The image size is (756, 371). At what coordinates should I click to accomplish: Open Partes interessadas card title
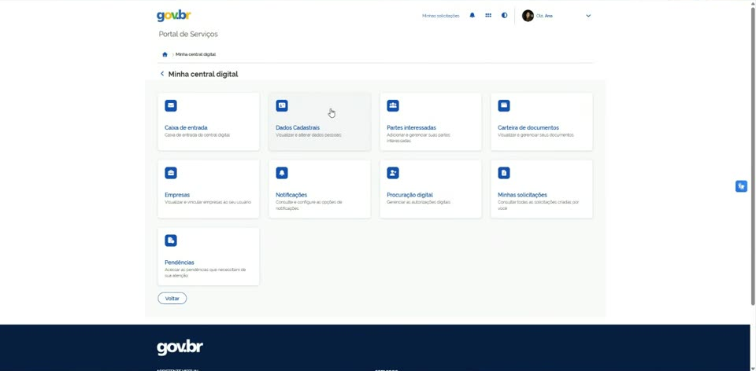(x=411, y=128)
